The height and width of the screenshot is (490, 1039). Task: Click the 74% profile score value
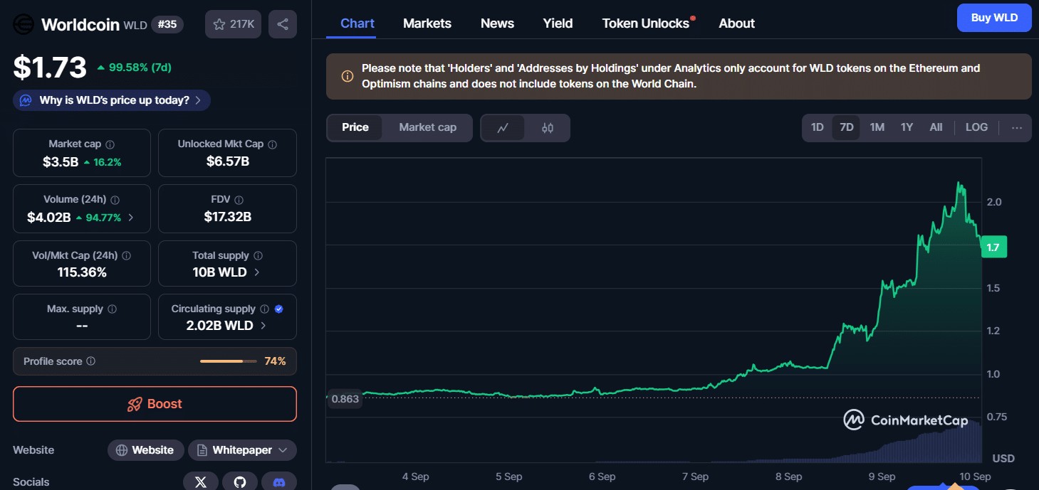pyautogui.click(x=275, y=361)
